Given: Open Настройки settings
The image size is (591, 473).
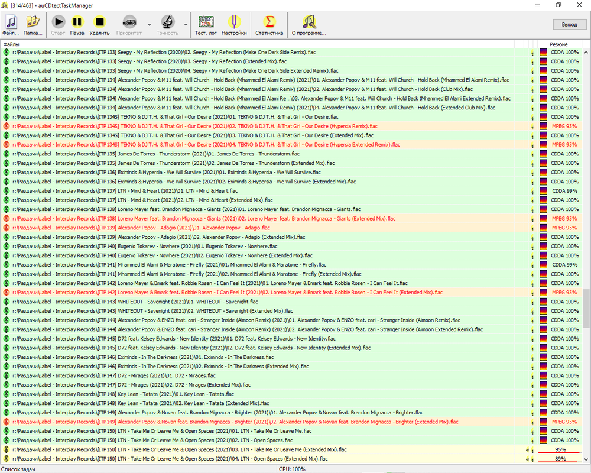Looking at the screenshot, I should (234, 25).
